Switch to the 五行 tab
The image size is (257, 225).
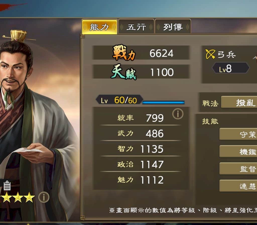(136, 27)
